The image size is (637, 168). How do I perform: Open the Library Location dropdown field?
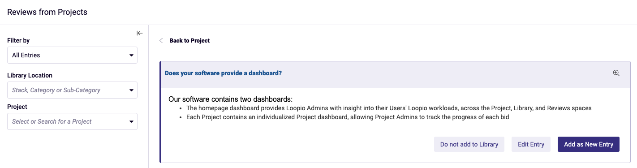[x=72, y=90]
